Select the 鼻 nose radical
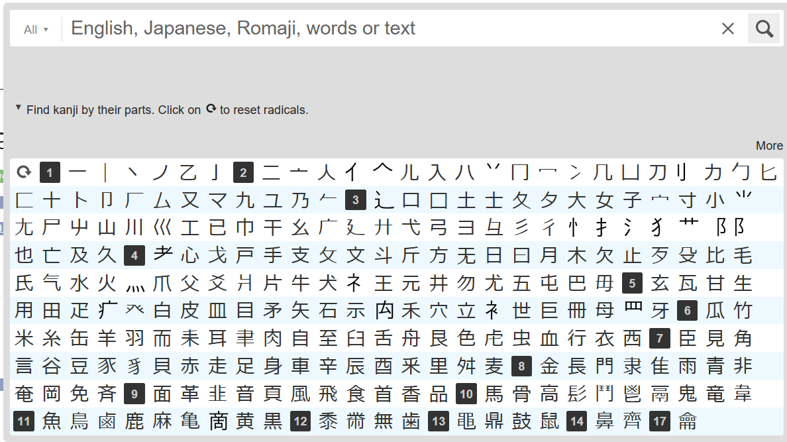This screenshot has height=442, width=787. pos(605,421)
